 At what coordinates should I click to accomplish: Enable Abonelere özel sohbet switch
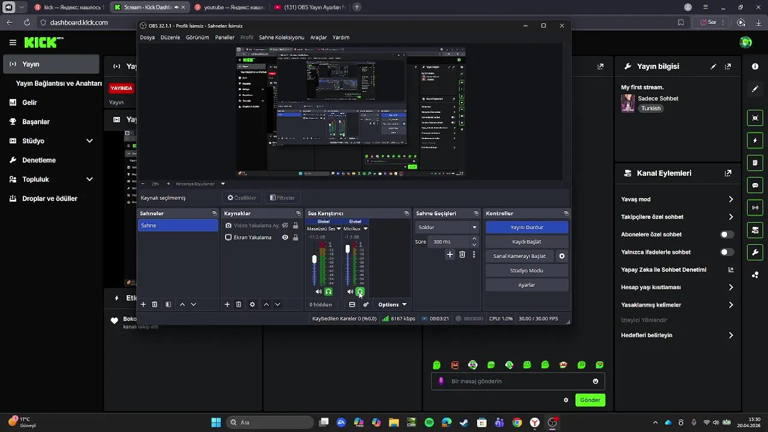coord(727,235)
